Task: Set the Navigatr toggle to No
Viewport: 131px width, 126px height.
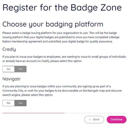Action: coord(9,103)
